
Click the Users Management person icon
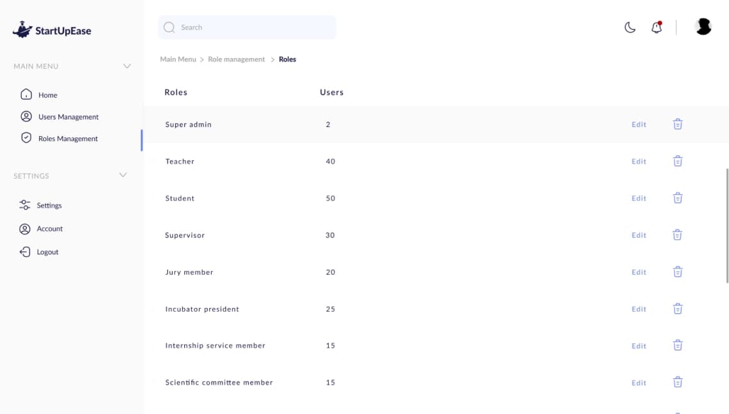coord(26,116)
